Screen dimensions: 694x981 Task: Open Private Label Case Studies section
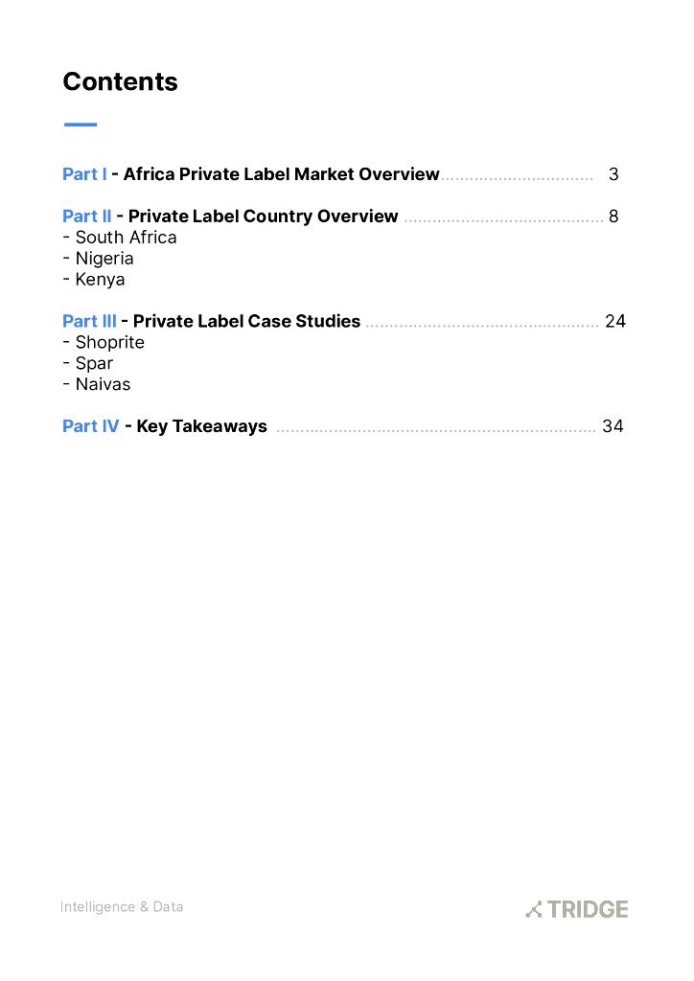click(x=246, y=322)
